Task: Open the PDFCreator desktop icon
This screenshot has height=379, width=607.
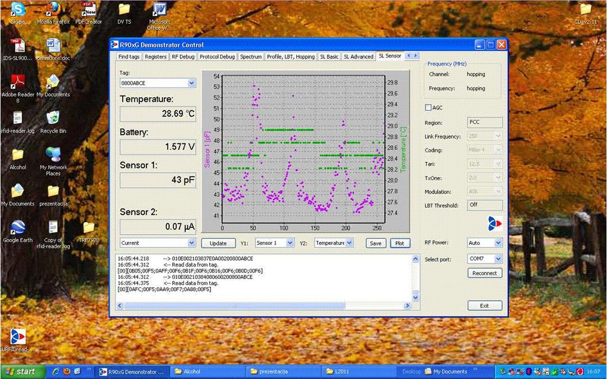Action: tap(89, 13)
